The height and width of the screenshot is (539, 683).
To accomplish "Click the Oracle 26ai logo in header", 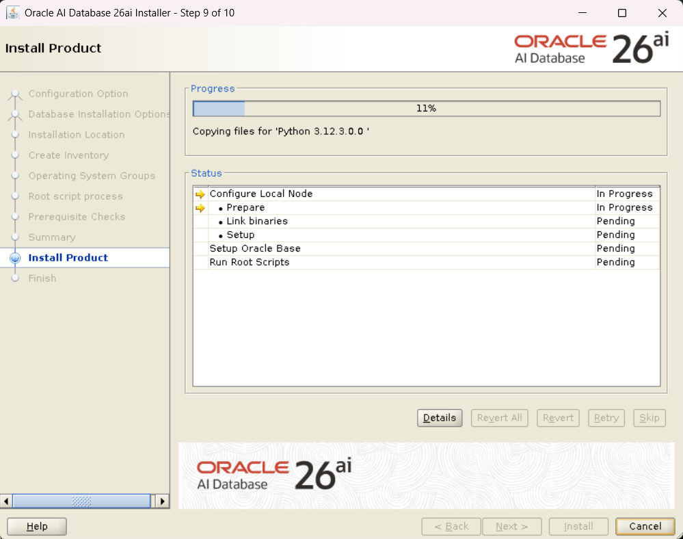I will point(591,49).
